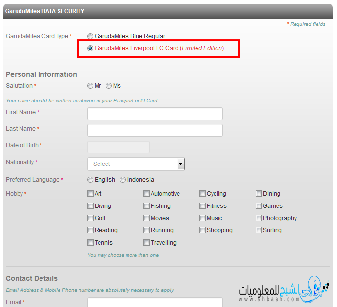Select GarudaMiles Blue Regular card type
Viewport: 337px width, 307px height.
[90, 36]
